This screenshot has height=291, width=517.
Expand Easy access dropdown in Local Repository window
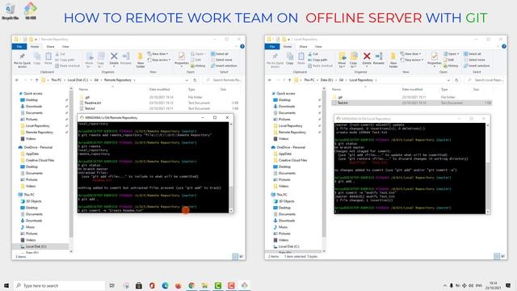tap(412, 60)
